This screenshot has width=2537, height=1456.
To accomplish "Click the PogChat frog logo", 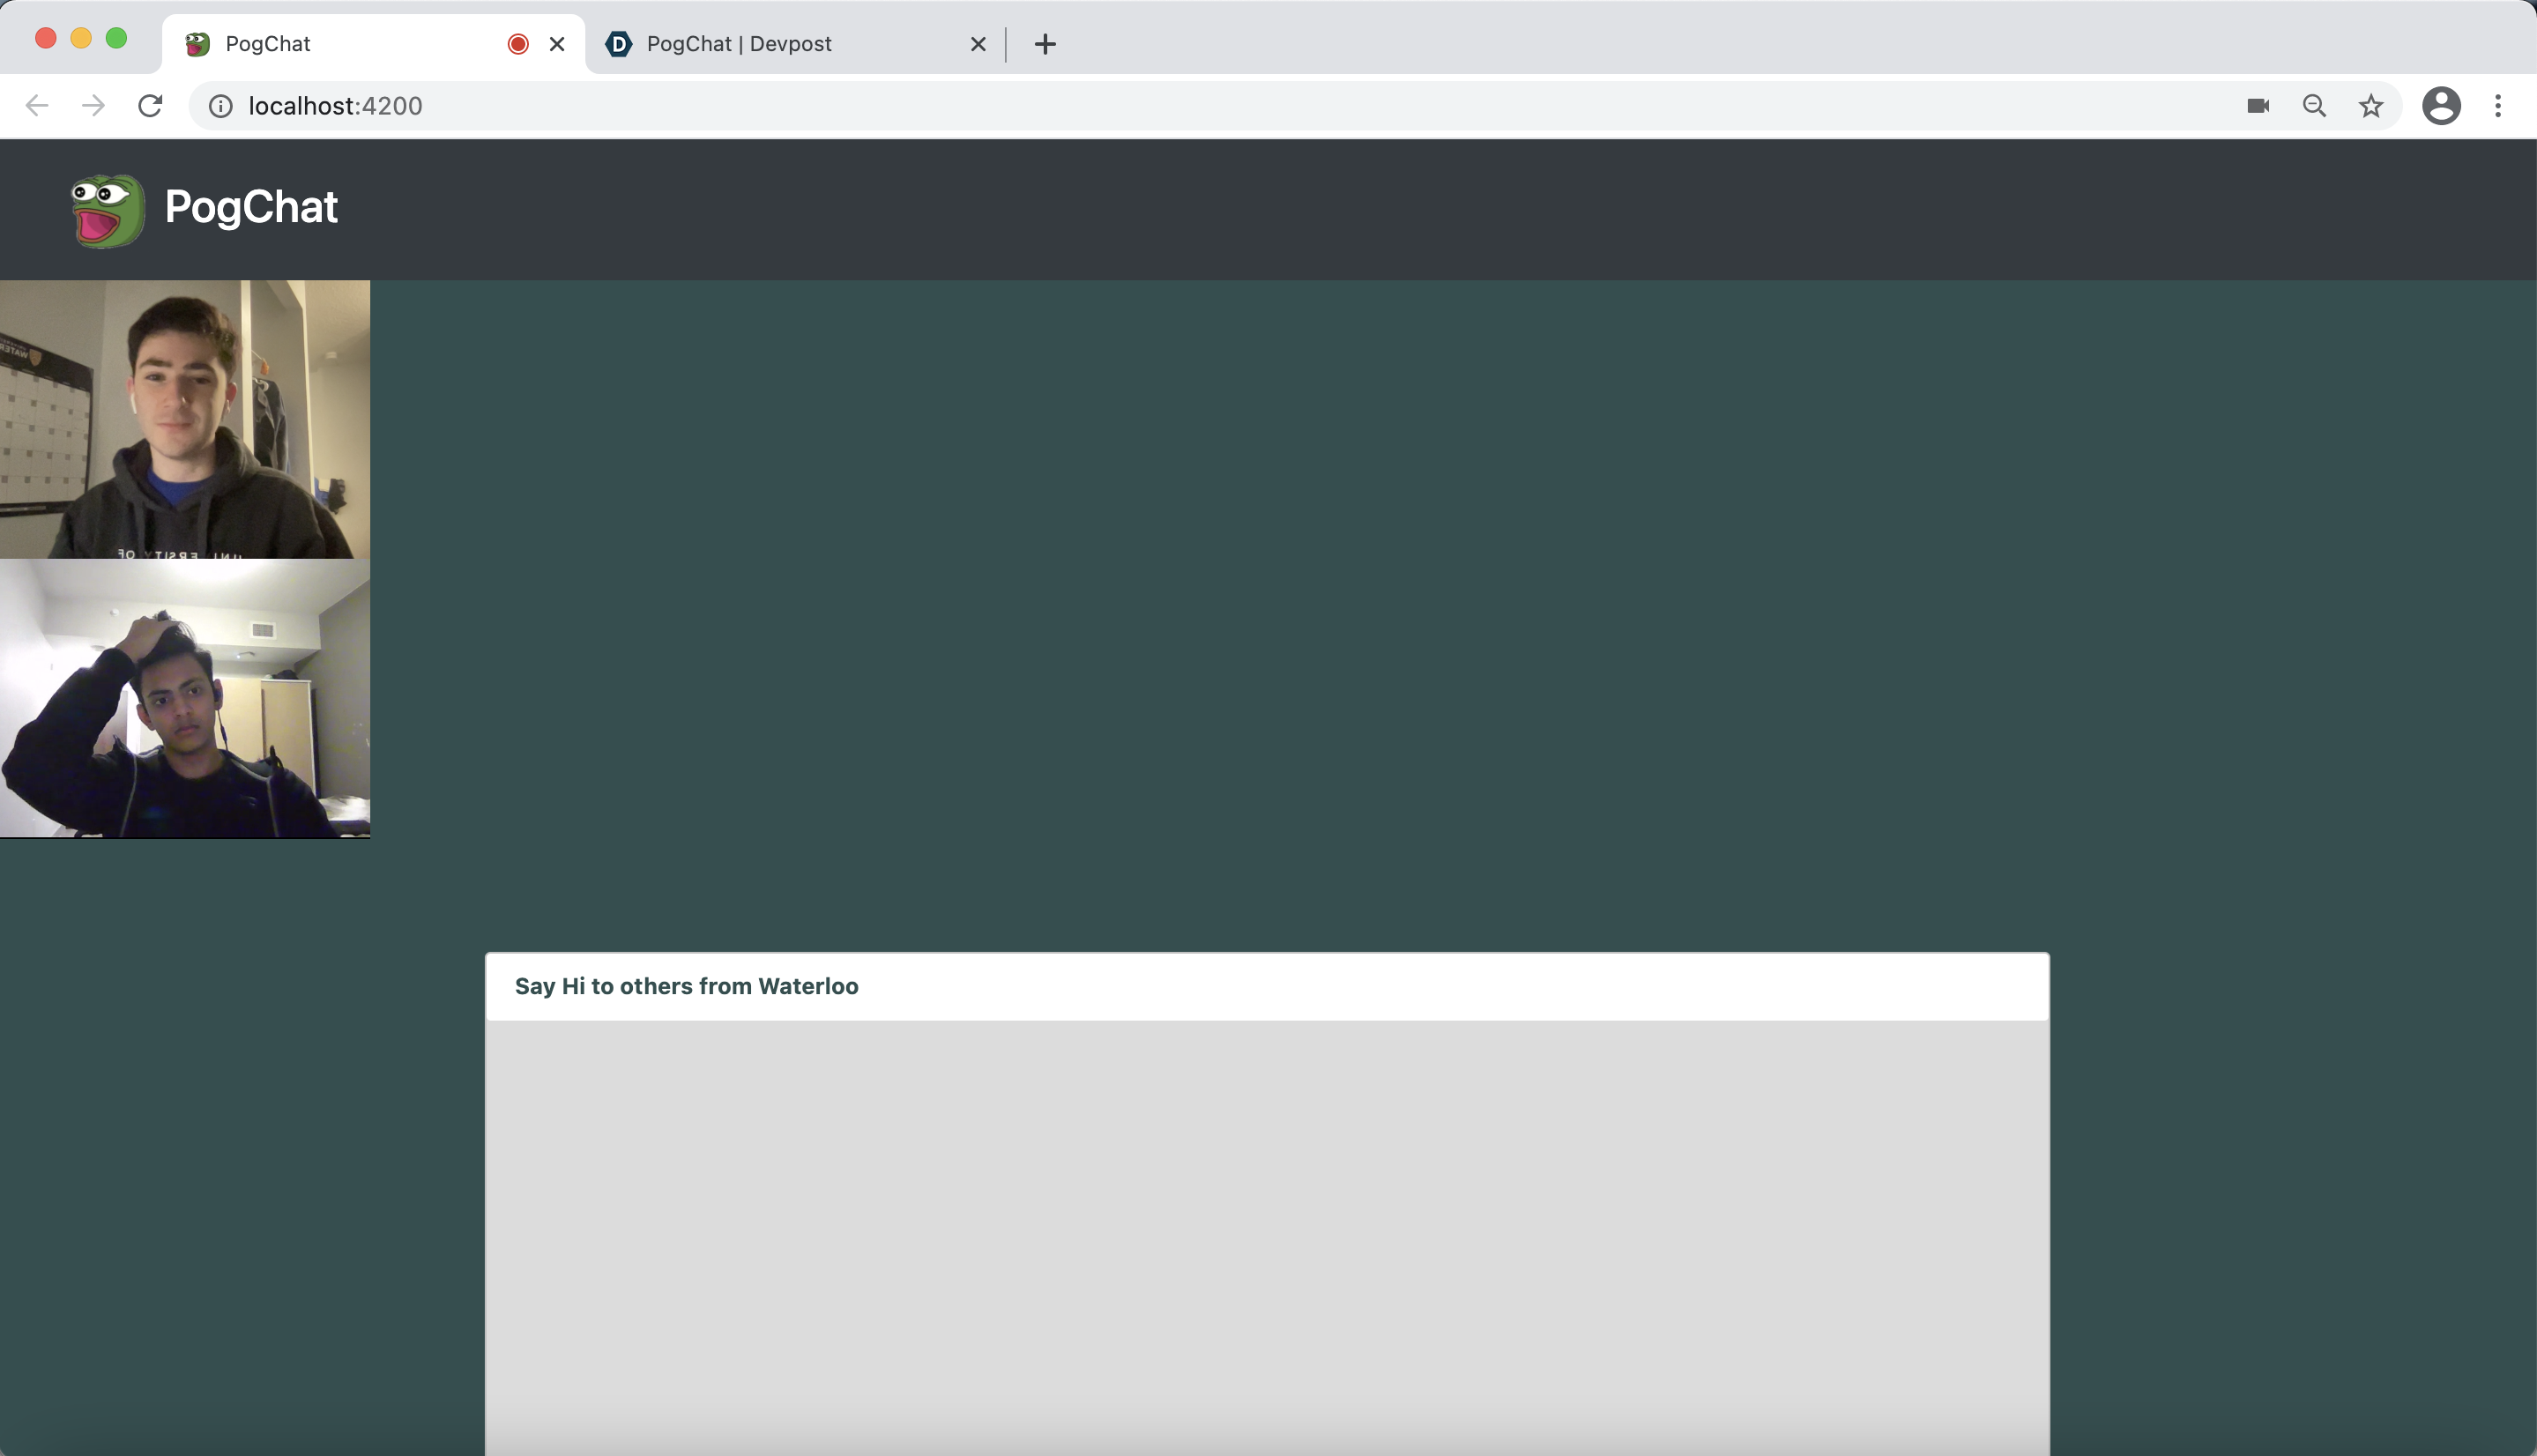I will coord(107,210).
